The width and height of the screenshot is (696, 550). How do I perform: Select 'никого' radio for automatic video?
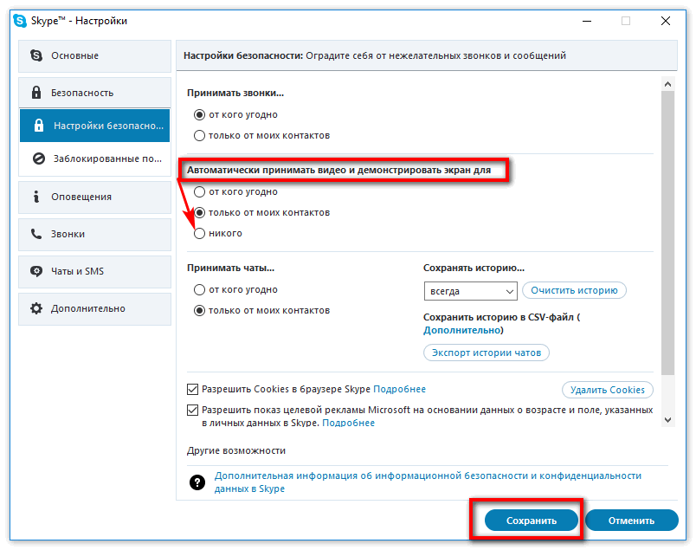[x=199, y=233]
